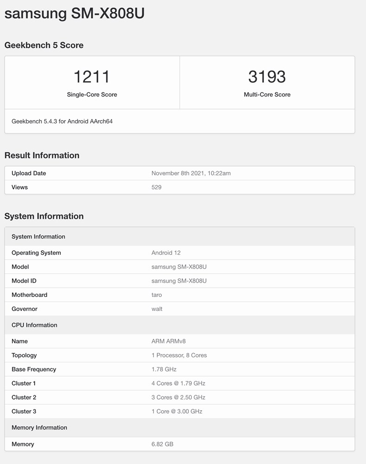Select the views count 529

(x=156, y=187)
